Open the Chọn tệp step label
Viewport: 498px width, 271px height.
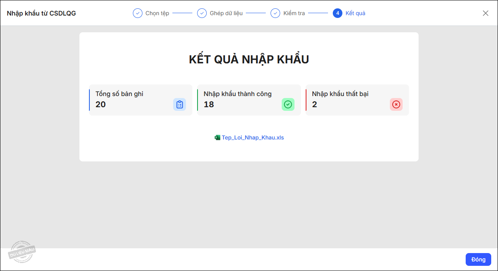point(157,13)
